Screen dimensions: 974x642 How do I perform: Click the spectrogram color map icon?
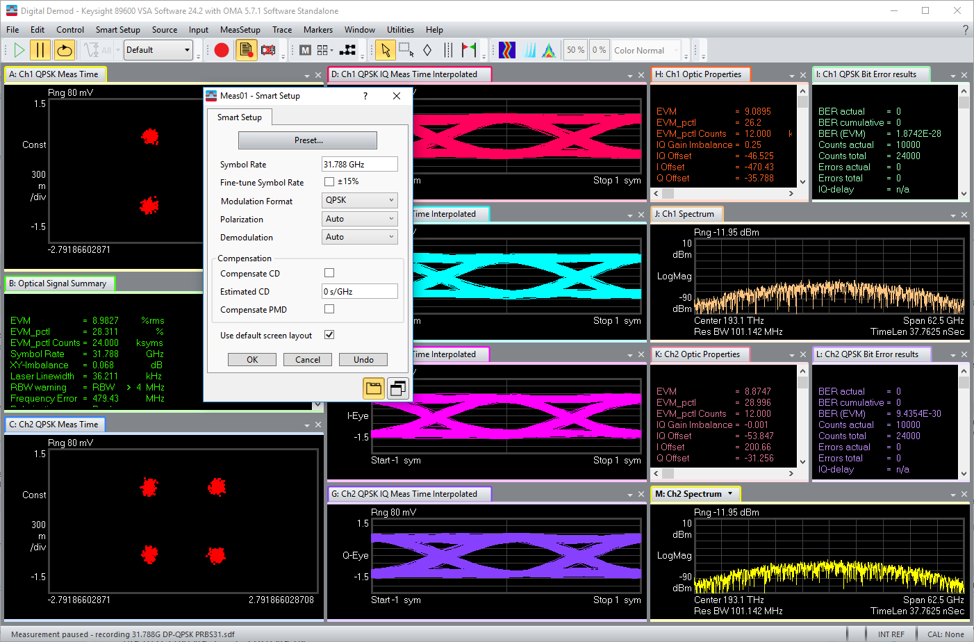click(x=507, y=50)
